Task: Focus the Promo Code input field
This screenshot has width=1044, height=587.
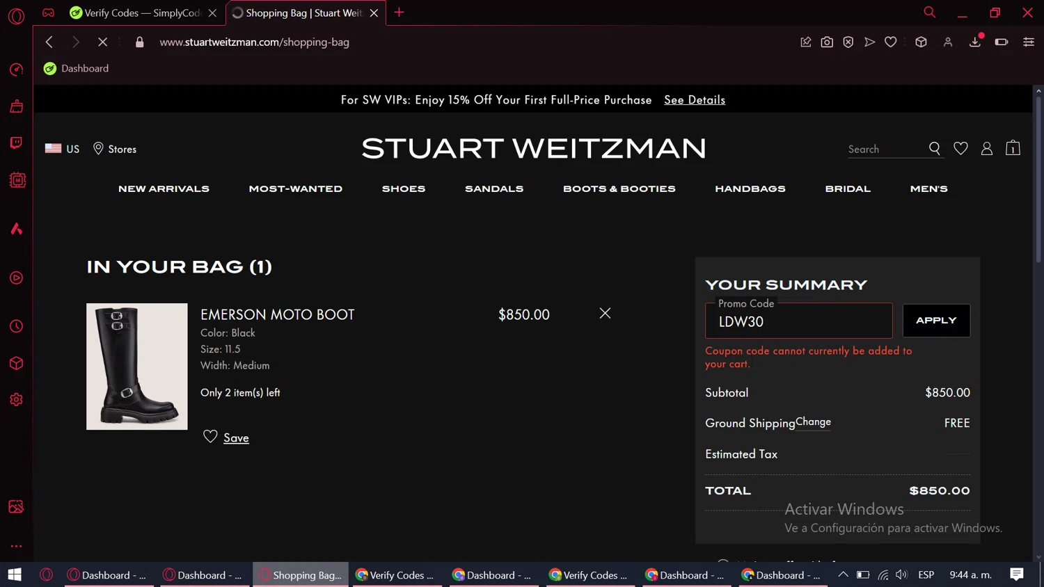Action: [x=798, y=321]
